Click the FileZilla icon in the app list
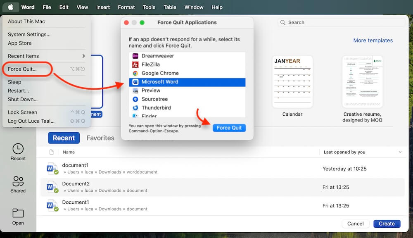Screen dimensions: 413x238 point(136,64)
